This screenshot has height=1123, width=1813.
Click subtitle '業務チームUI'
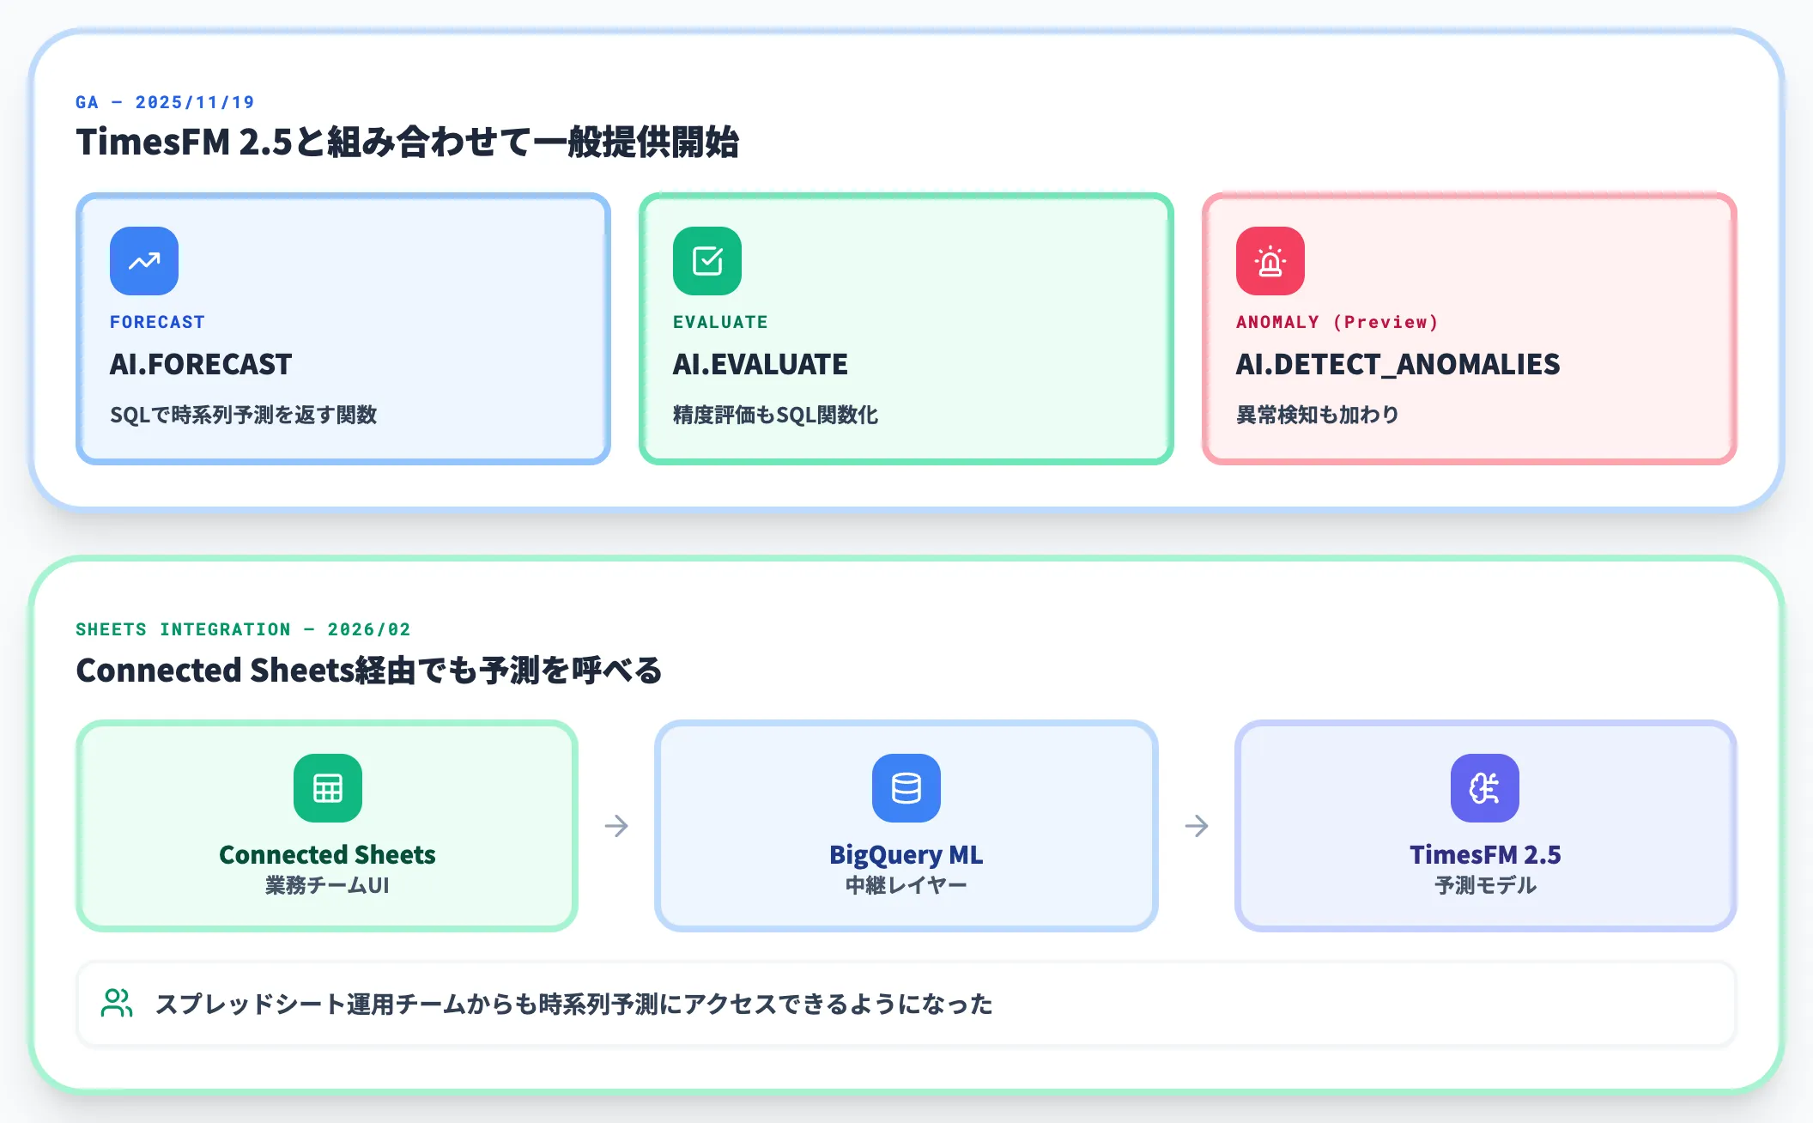coord(327,885)
